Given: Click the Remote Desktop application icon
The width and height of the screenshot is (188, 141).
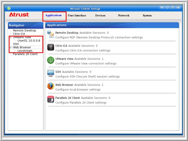Looking at the screenshot, I should (51, 34).
